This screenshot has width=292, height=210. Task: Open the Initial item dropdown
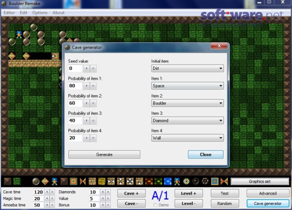click(x=187, y=68)
